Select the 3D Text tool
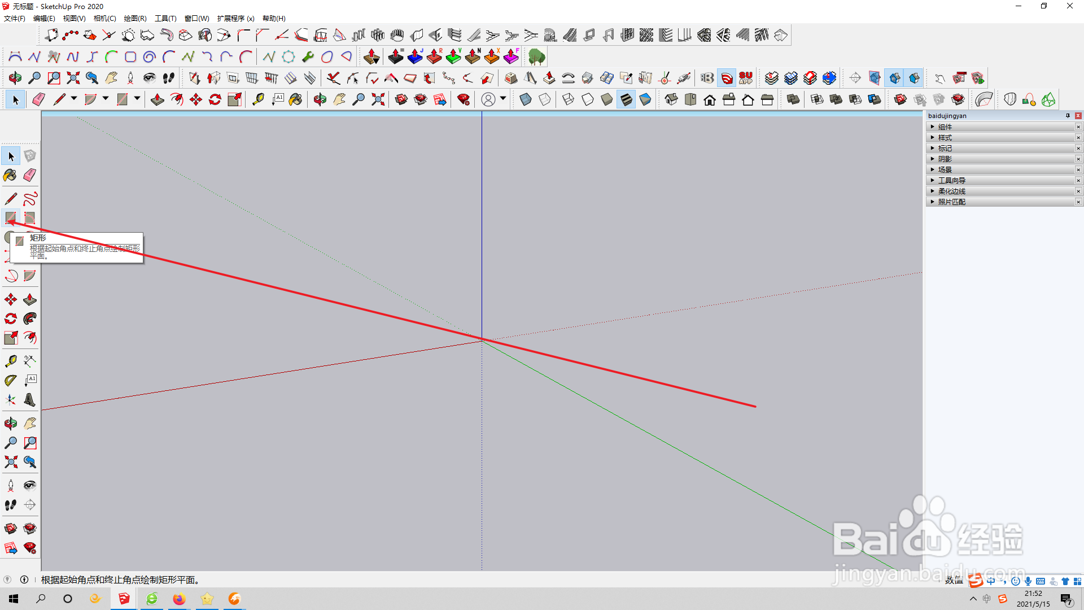Screen dimensions: 1084x610 [30, 400]
